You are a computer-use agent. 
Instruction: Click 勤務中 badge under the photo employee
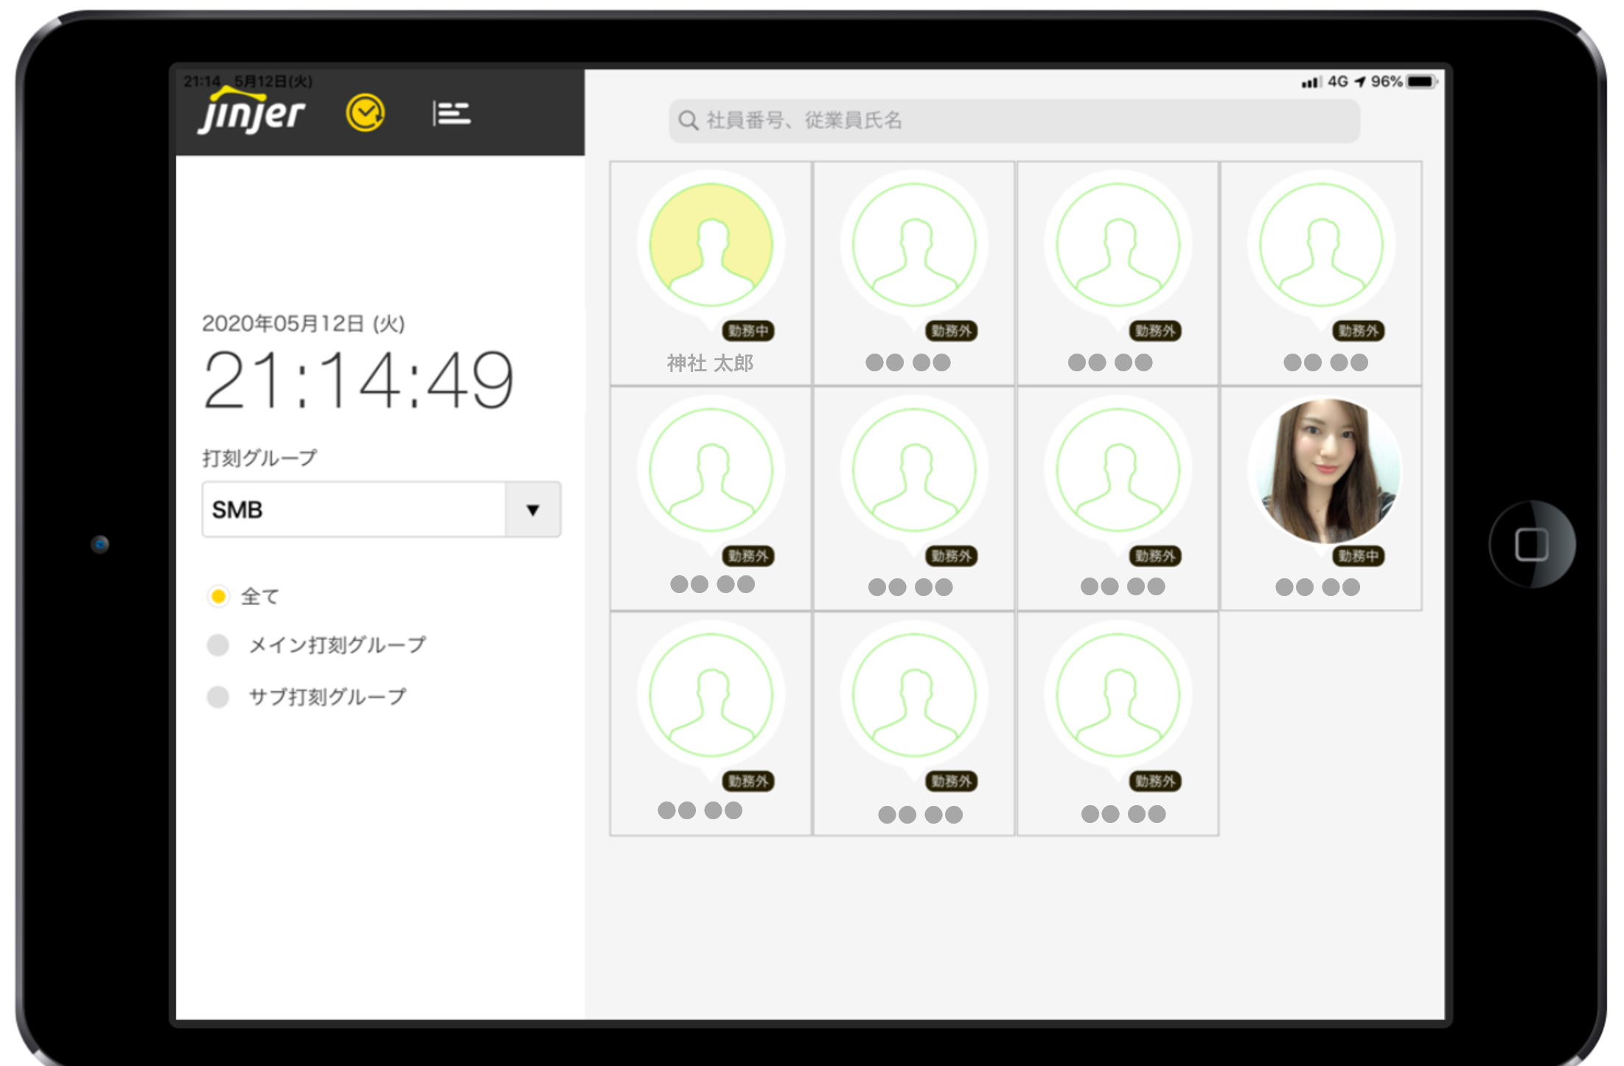[1358, 556]
